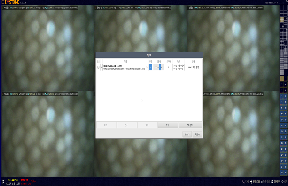Confirm with the OK (확인) button

pos(197,134)
